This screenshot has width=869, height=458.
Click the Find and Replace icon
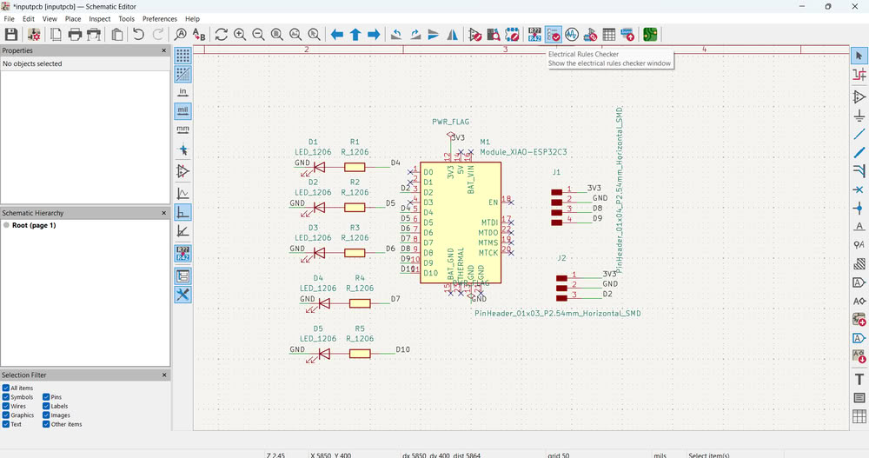click(199, 35)
